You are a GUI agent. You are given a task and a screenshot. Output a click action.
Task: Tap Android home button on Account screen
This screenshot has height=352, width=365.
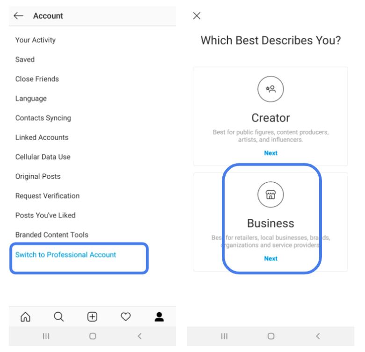pyautogui.click(x=93, y=336)
